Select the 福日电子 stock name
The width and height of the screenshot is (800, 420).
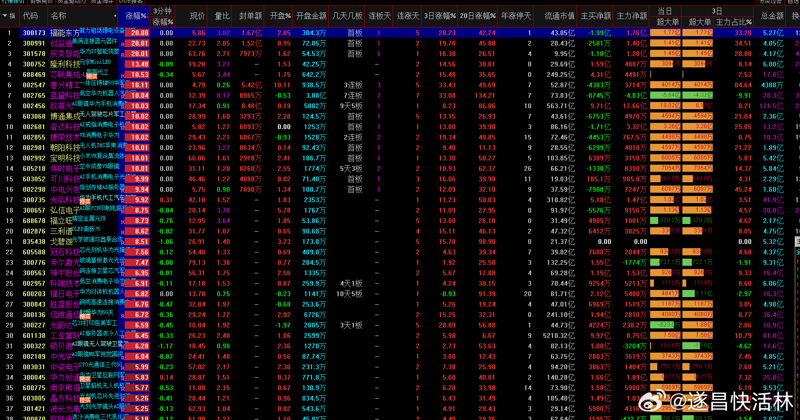click(x=65, y=294)
